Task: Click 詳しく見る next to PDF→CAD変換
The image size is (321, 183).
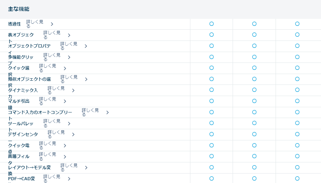Action: [x=52, y=178]
